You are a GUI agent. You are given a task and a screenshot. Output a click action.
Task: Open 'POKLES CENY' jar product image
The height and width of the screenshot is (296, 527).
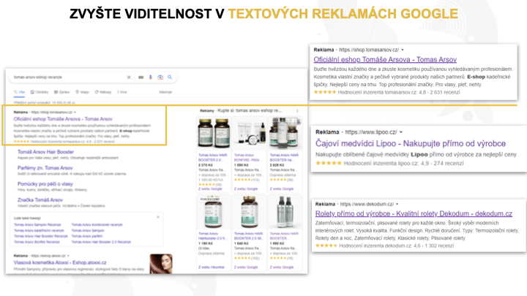pyautogui.click(x=214, y=212)
